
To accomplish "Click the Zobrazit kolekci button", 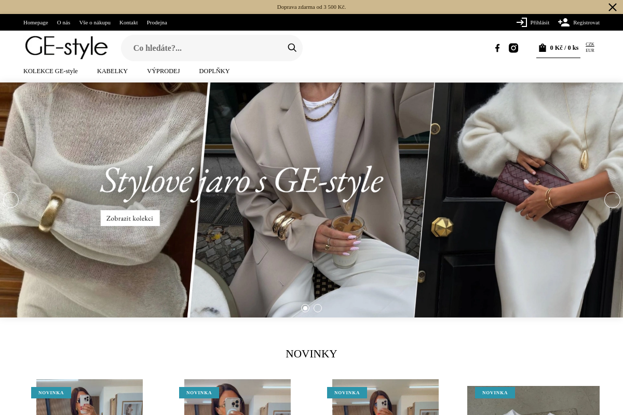I will tap(130, 218).
